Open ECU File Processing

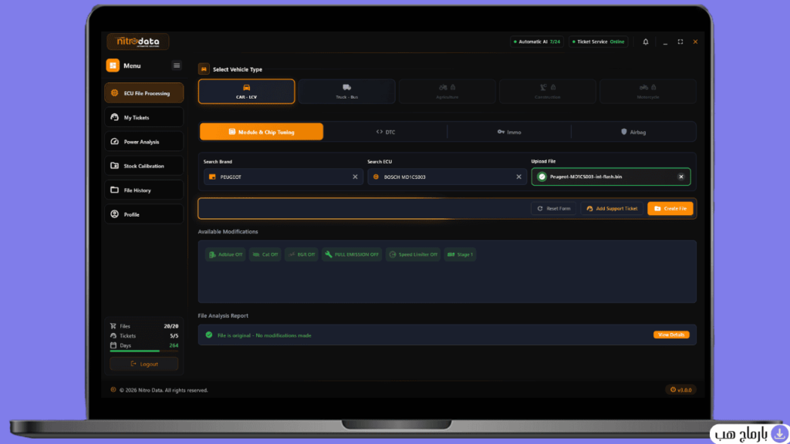coord(144,93)
